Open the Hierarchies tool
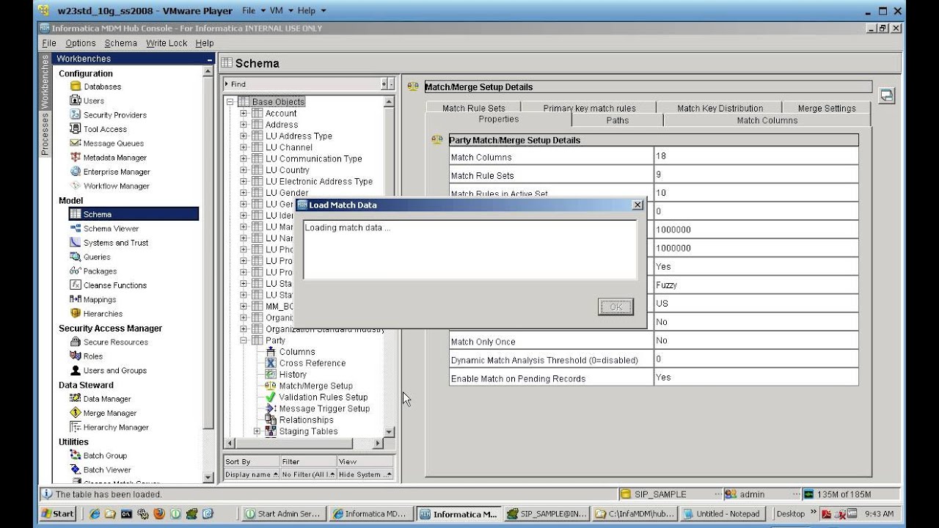This screenshot has width=939, height=528. (96, 314)
